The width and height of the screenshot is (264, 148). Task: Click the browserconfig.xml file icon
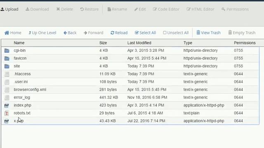(7, 90)
